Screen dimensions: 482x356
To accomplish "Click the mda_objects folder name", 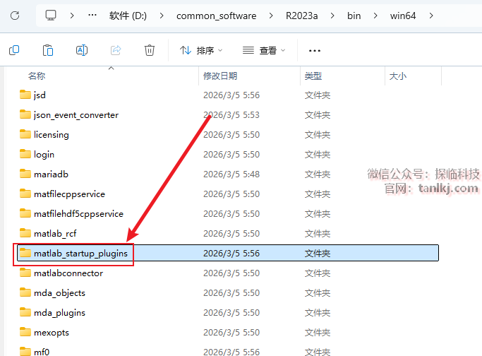I will 59,293.
